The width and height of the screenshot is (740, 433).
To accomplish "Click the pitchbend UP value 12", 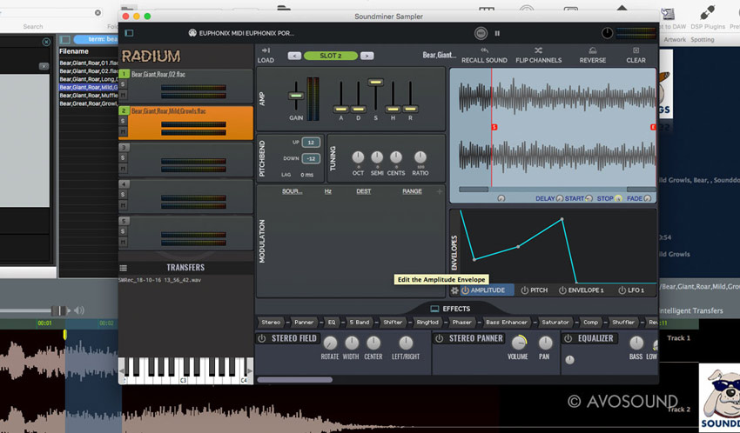I will pyautogui.click(x=311, y=143).
